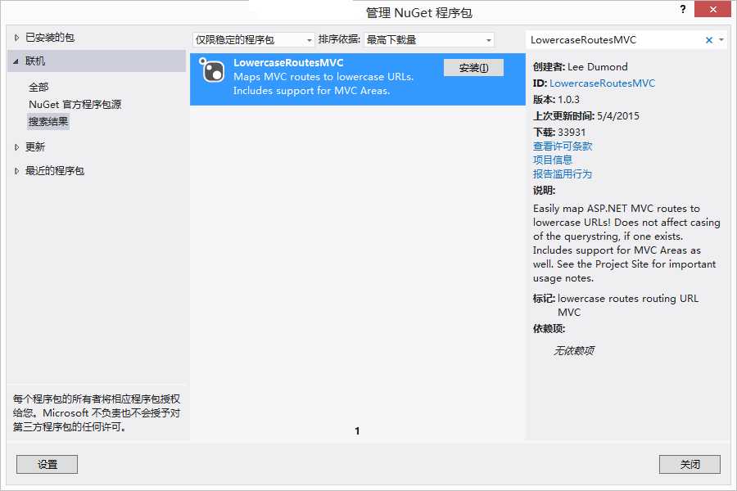Collapse the 联机 section arrow

pos(16,61)
